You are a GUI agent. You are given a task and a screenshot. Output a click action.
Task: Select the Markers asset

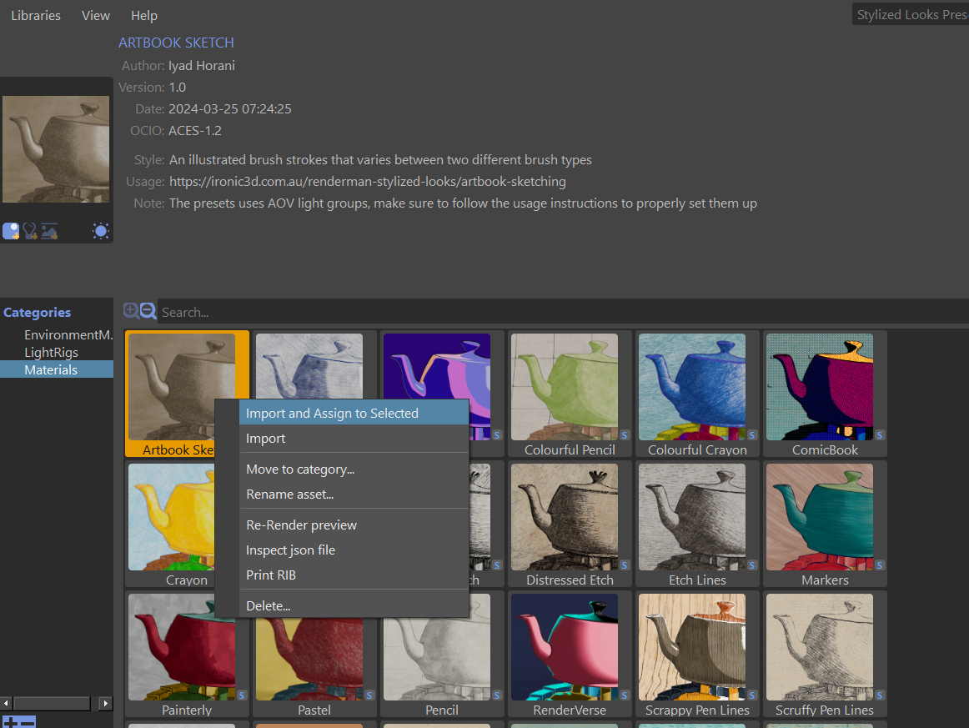(825, 524)
